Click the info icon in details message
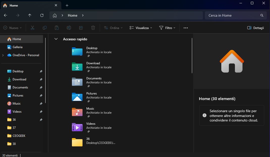The image size is (270, 157). tap(204, 115)
